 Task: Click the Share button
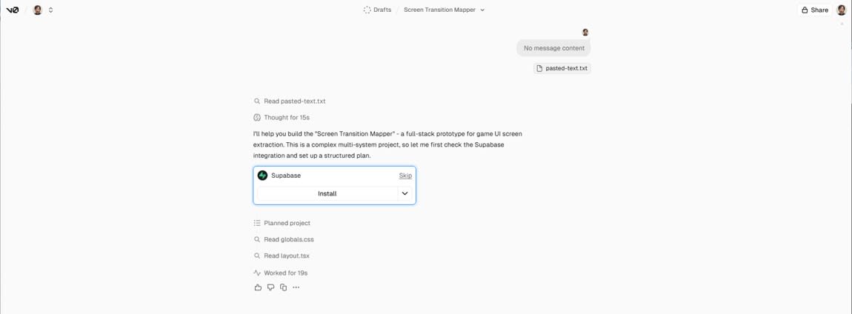814,10
